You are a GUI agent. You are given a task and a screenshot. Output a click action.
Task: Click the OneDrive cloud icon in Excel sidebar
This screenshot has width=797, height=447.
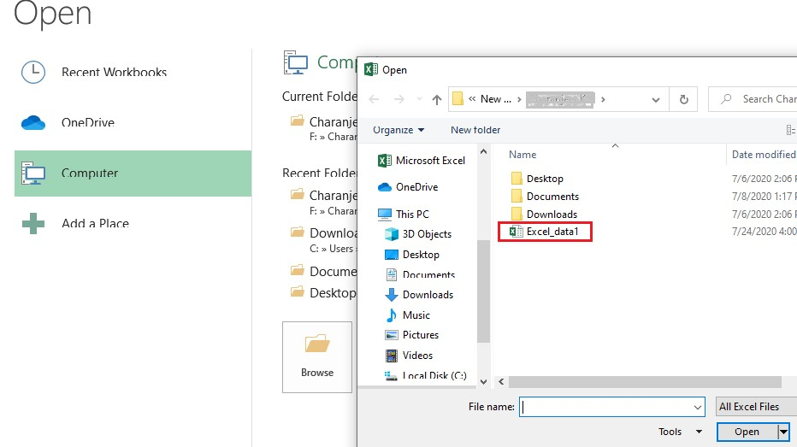[x=33, y=123]
